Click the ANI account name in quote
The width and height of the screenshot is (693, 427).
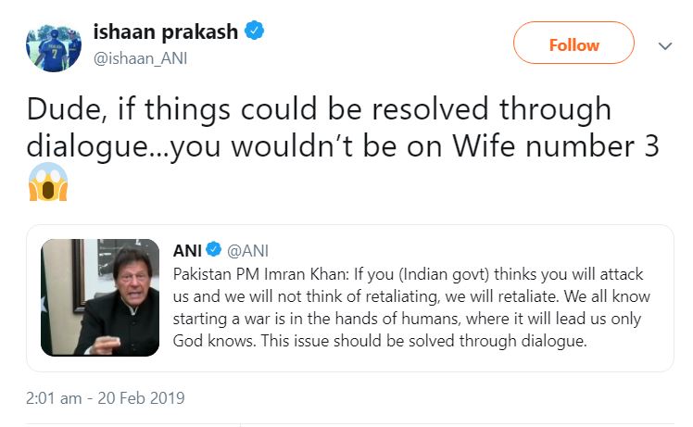(187, 251)
